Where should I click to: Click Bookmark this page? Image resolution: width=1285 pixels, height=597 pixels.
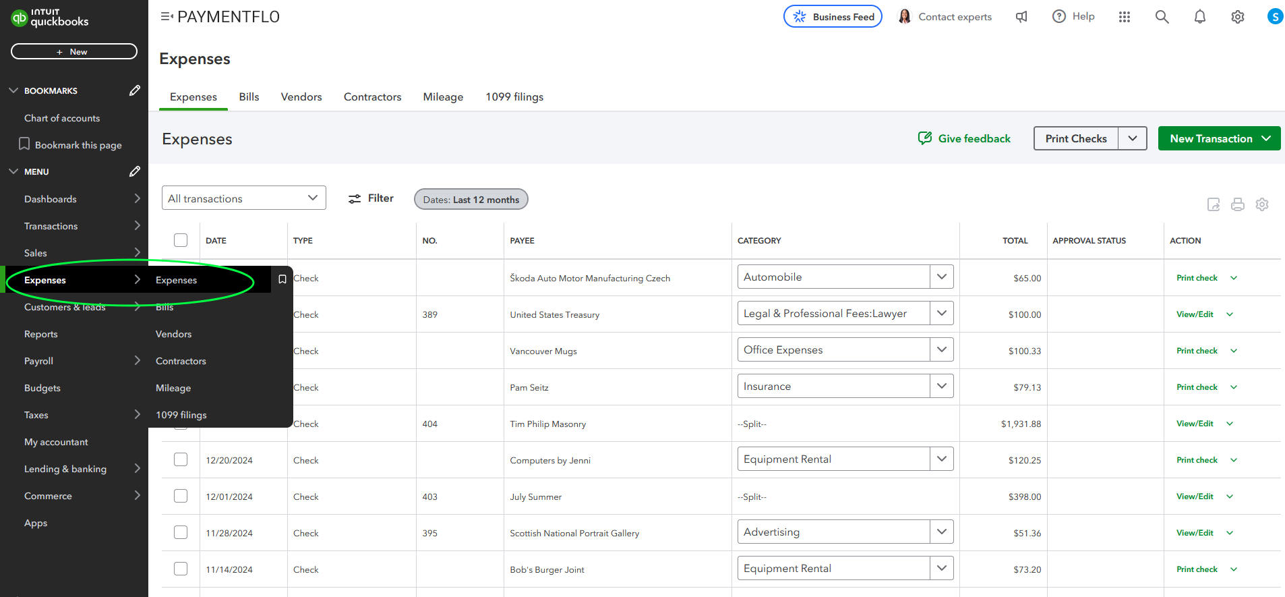click(x=70, y=145)
